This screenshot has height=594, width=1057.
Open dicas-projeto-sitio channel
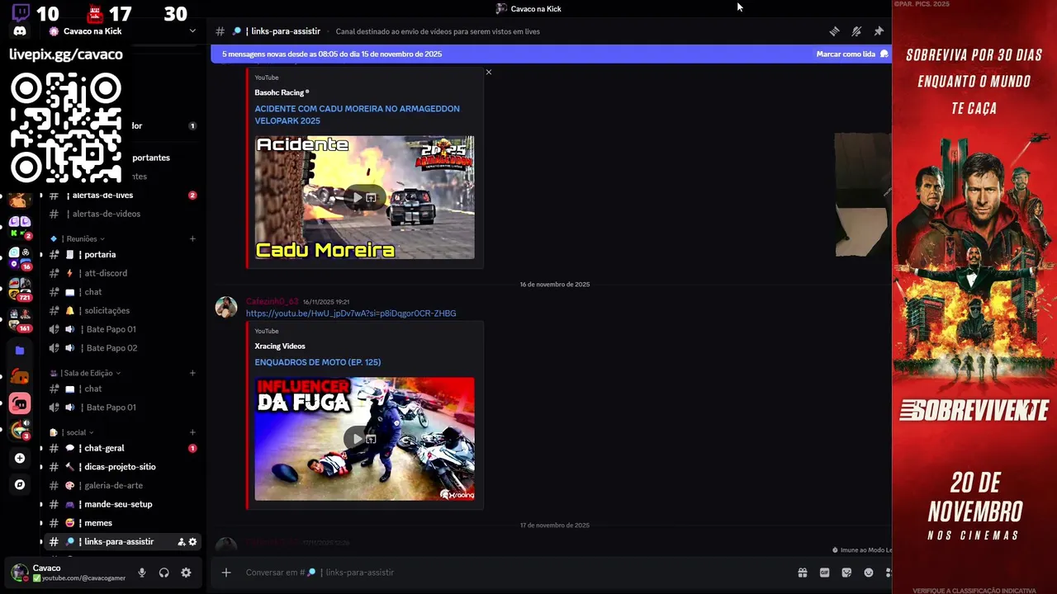point(121,467)
